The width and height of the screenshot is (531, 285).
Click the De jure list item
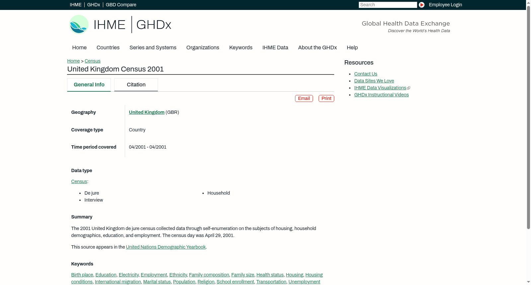pyautogui.click(x=92, y=193)
